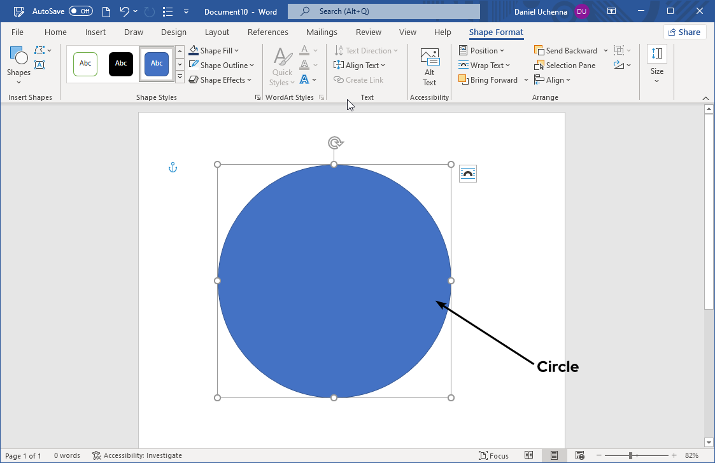Open Accessibility: Investigate in status bar
The height and width of the screenshot is (463, 715).
[137, 455]
